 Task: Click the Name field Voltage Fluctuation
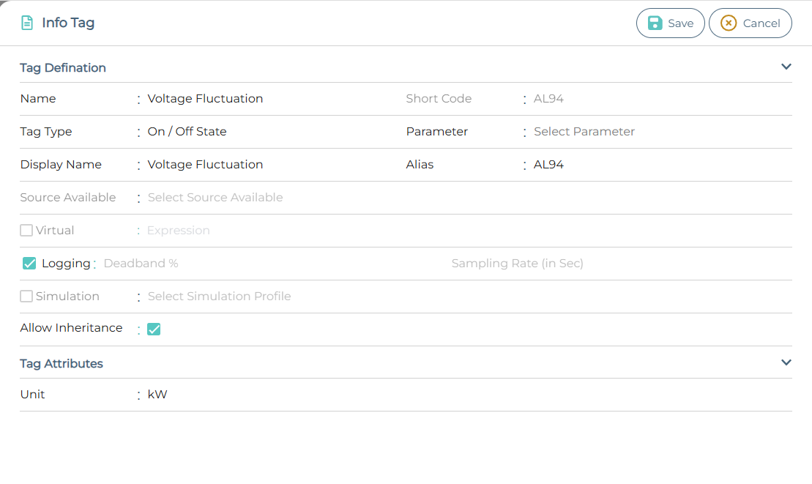[x=205, y=99]
